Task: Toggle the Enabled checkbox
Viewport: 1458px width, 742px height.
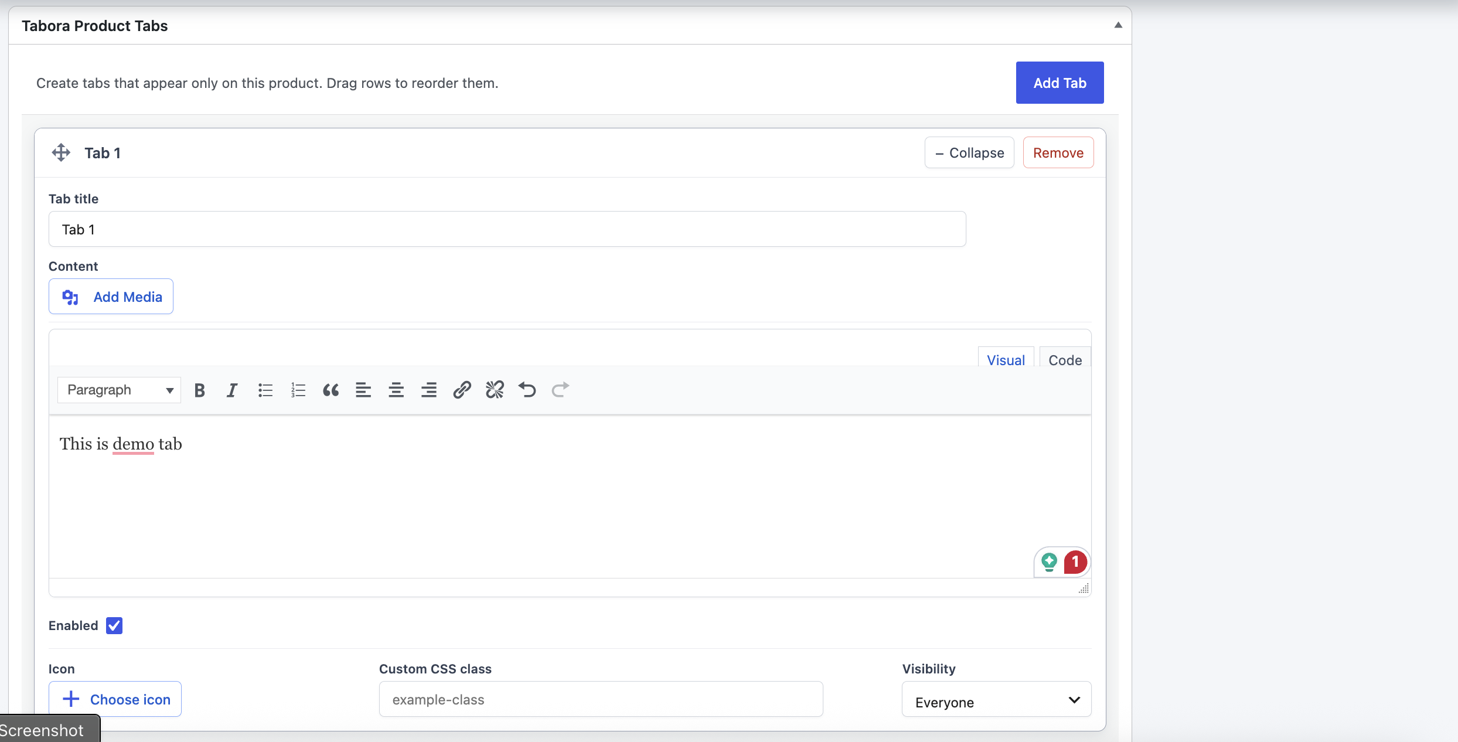Action: click(114, 625)
